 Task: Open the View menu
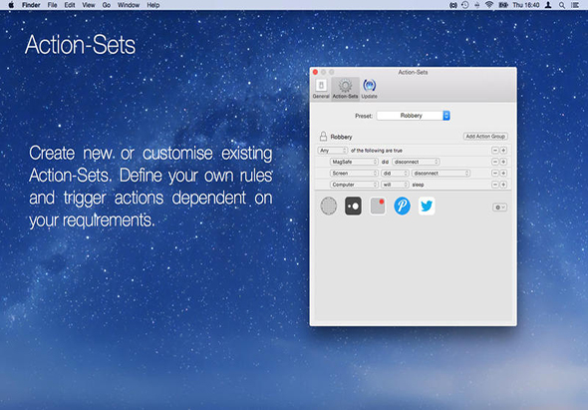click(89, 5)
